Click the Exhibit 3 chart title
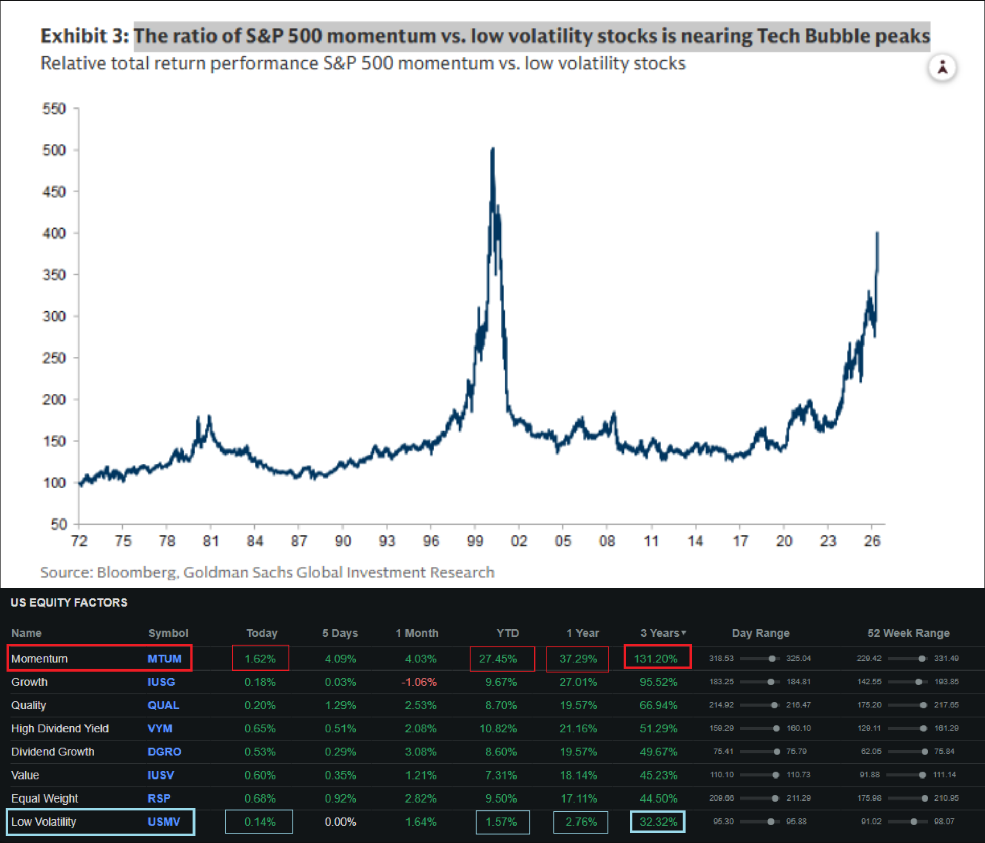 click(x=485, y=36)
